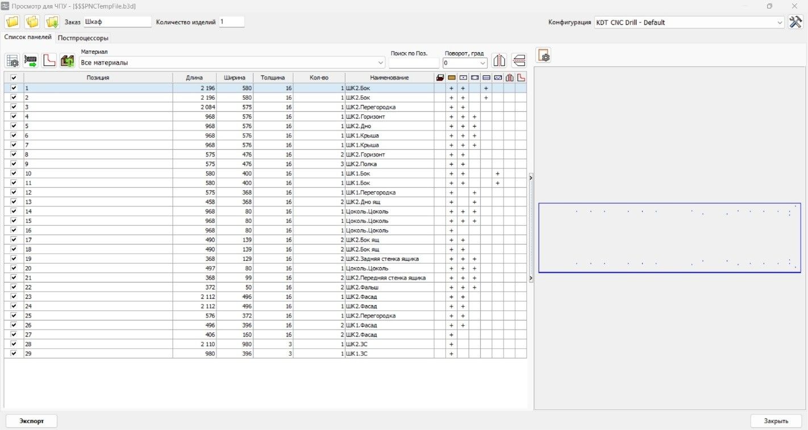
Task: Click the red panel contour icon in toolbar
Action: [49, 60]
